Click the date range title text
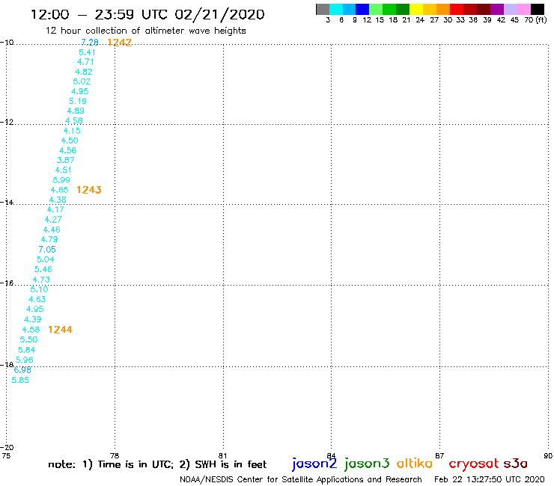The width and height of the screenshot is (554, 486). pyautogui.click(x=147, y=15)
